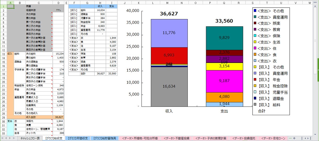The image size is (319, 141).
Task: Add a new sheet with the plus icon
Action: click(294, 138)
